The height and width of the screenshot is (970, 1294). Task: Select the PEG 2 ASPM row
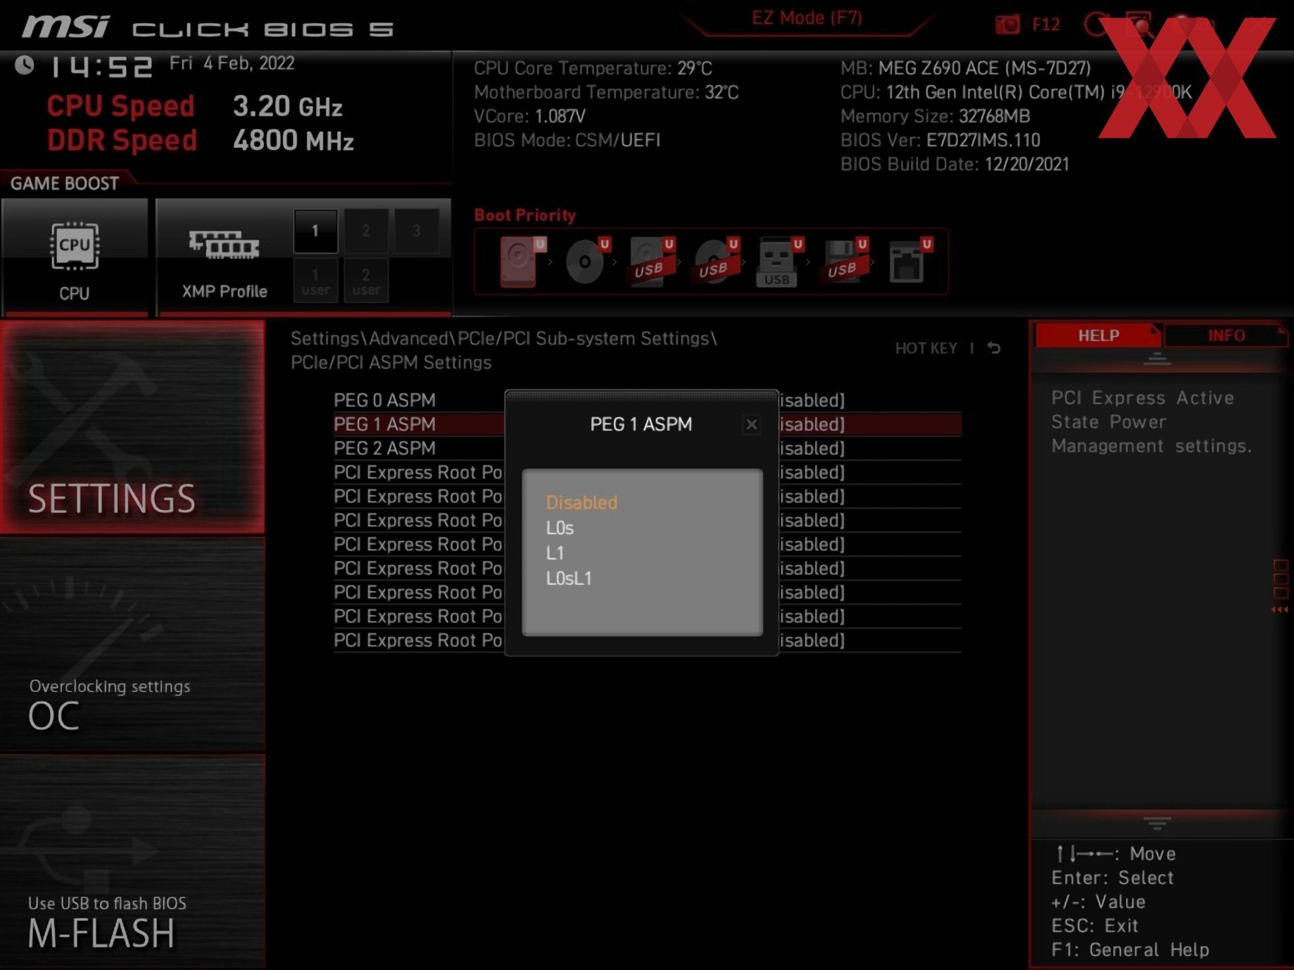(x=647, y=449)
